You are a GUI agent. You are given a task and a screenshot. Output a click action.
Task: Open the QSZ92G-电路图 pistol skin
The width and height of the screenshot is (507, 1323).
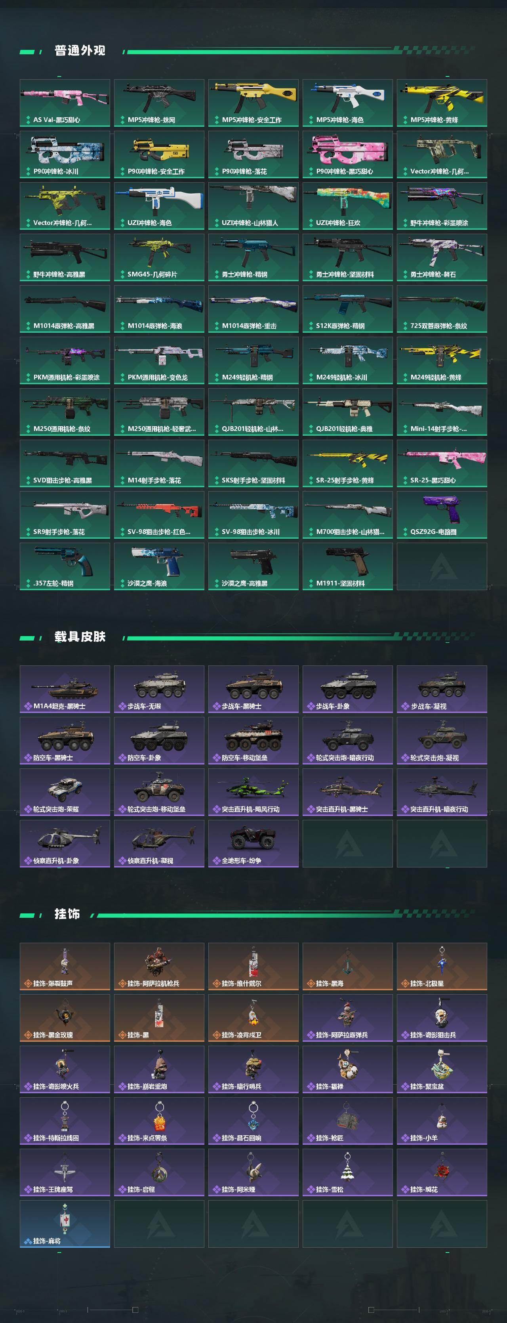click(442, 515)
